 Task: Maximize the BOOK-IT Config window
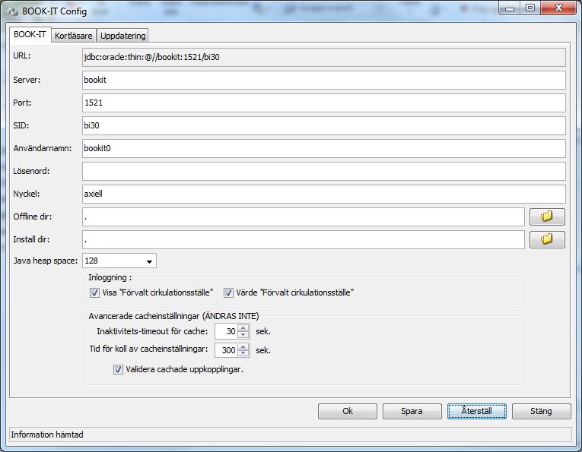530,8
